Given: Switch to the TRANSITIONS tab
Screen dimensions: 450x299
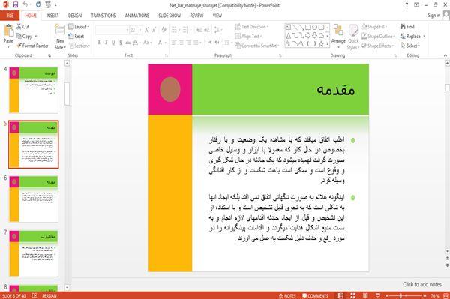Looking at the screenshot, I should pos(103,16).
